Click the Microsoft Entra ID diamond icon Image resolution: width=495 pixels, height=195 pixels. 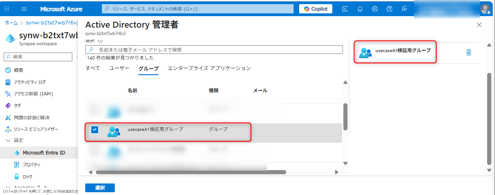[17, 153]
